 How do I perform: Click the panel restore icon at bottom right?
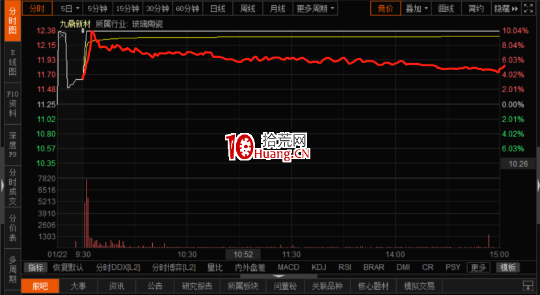(x=528, y=286)
